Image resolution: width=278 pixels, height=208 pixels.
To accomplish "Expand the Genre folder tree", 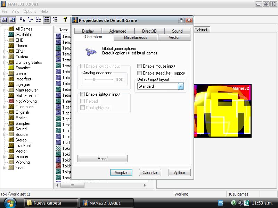I will [x=4, y=73].
